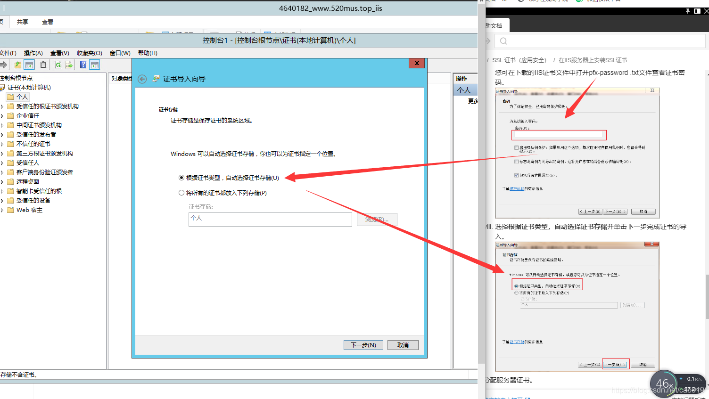This screenshot has height=399, width=709.
Task: Open the 窗口(W) menu
Action: click(x=120, y=53)
